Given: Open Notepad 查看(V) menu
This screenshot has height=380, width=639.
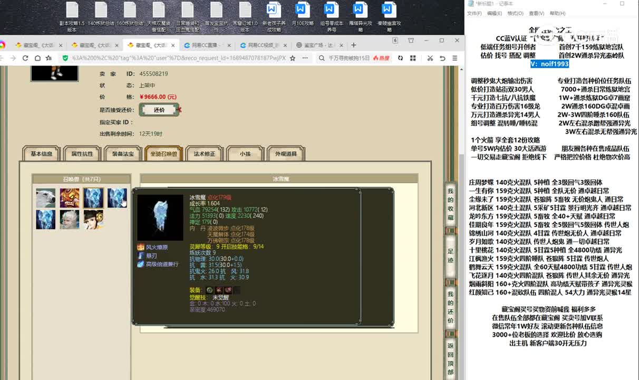Looking at the screenshot, I should [x=537, y=13].
